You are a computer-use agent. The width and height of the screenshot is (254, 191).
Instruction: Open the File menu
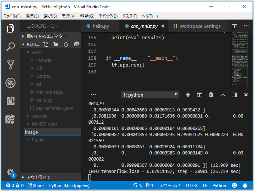pos(12,16)
